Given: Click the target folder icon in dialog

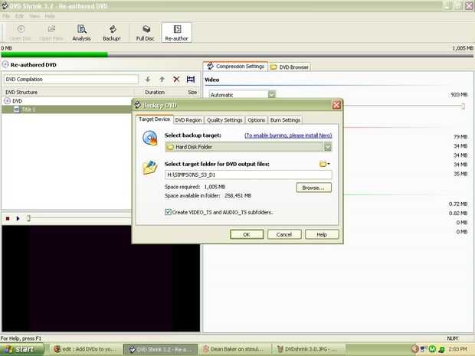Looking at the screenshot, I should click(150, 168).
